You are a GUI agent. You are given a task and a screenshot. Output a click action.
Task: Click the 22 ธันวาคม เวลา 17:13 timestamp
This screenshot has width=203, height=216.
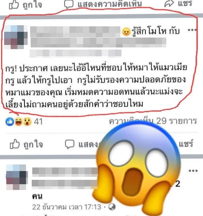pyautogui.click(x=67, y=207)
